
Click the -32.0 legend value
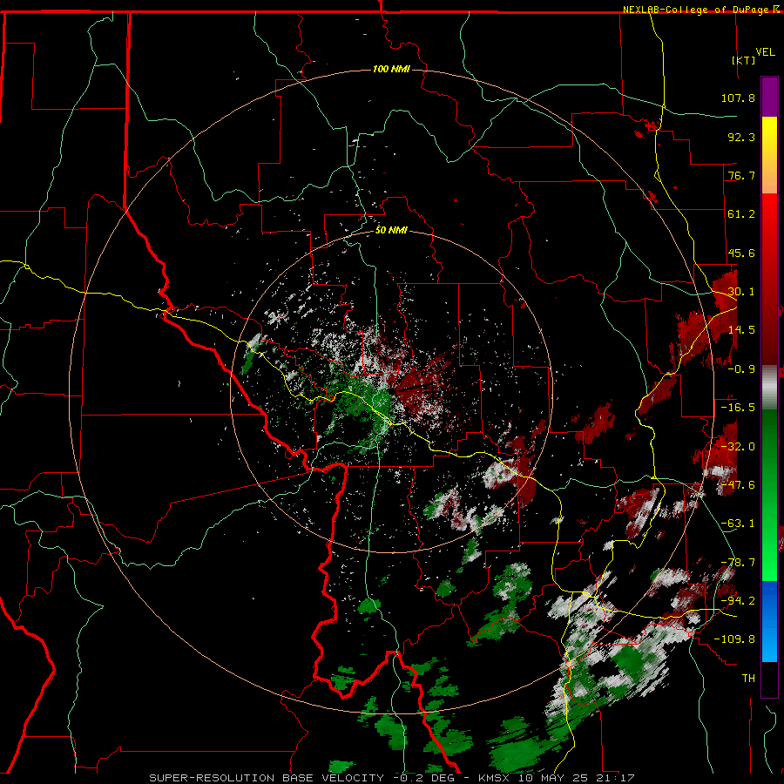[x=738, y=447]
